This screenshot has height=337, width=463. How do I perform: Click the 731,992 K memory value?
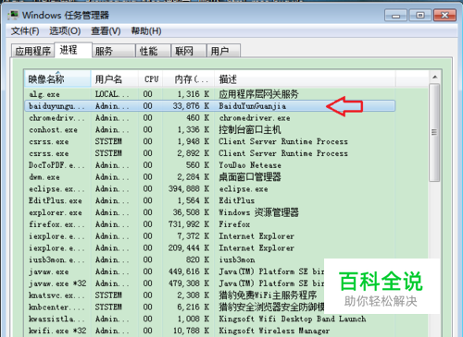click(189, 224)
